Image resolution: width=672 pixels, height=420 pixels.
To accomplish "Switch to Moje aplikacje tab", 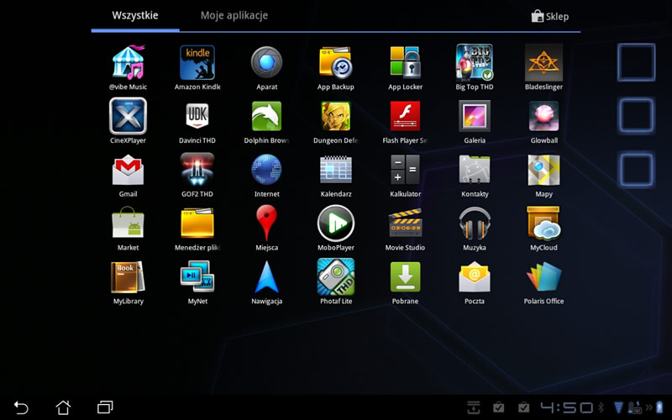I will (234, 16).
